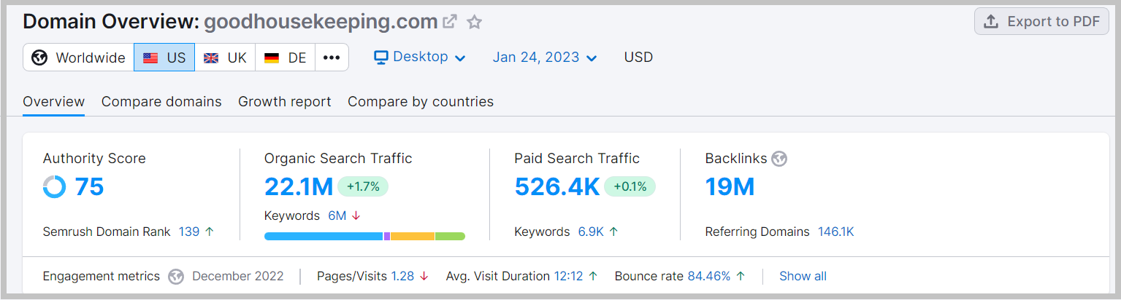1121x300 pixels.
Task: Click the German flag icon
Action: pyautogui.click(x=272, y=58)
